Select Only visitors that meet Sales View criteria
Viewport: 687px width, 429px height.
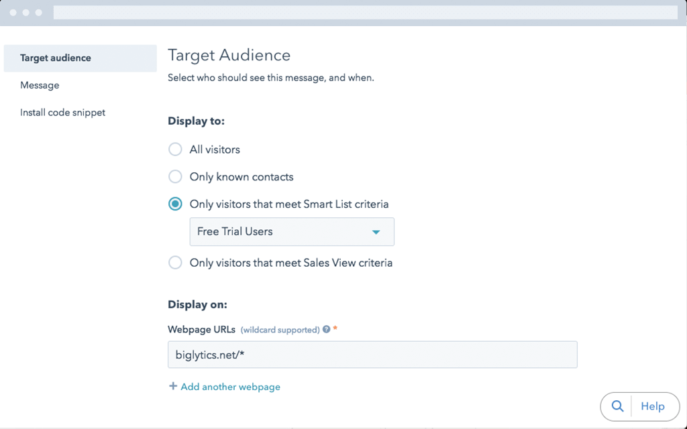coord(175,262)
